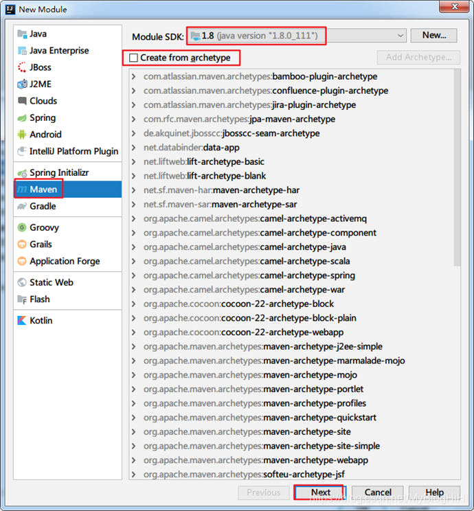474x511 pixels.
Task: Click the Help button
Action: [x=435, y=492]
